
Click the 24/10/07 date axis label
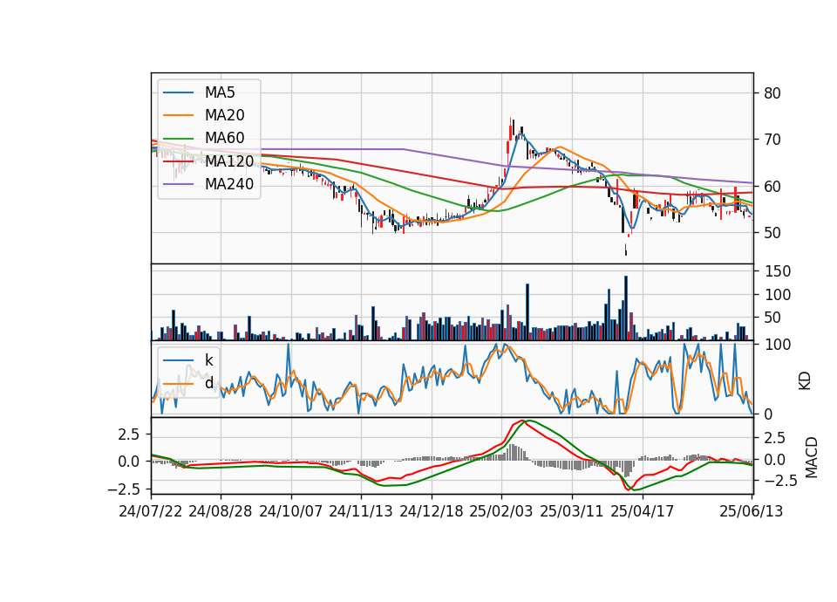pos(291,511)
